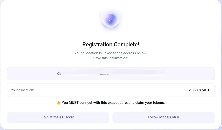Click the 'Save this information:' text

point(111,58)
